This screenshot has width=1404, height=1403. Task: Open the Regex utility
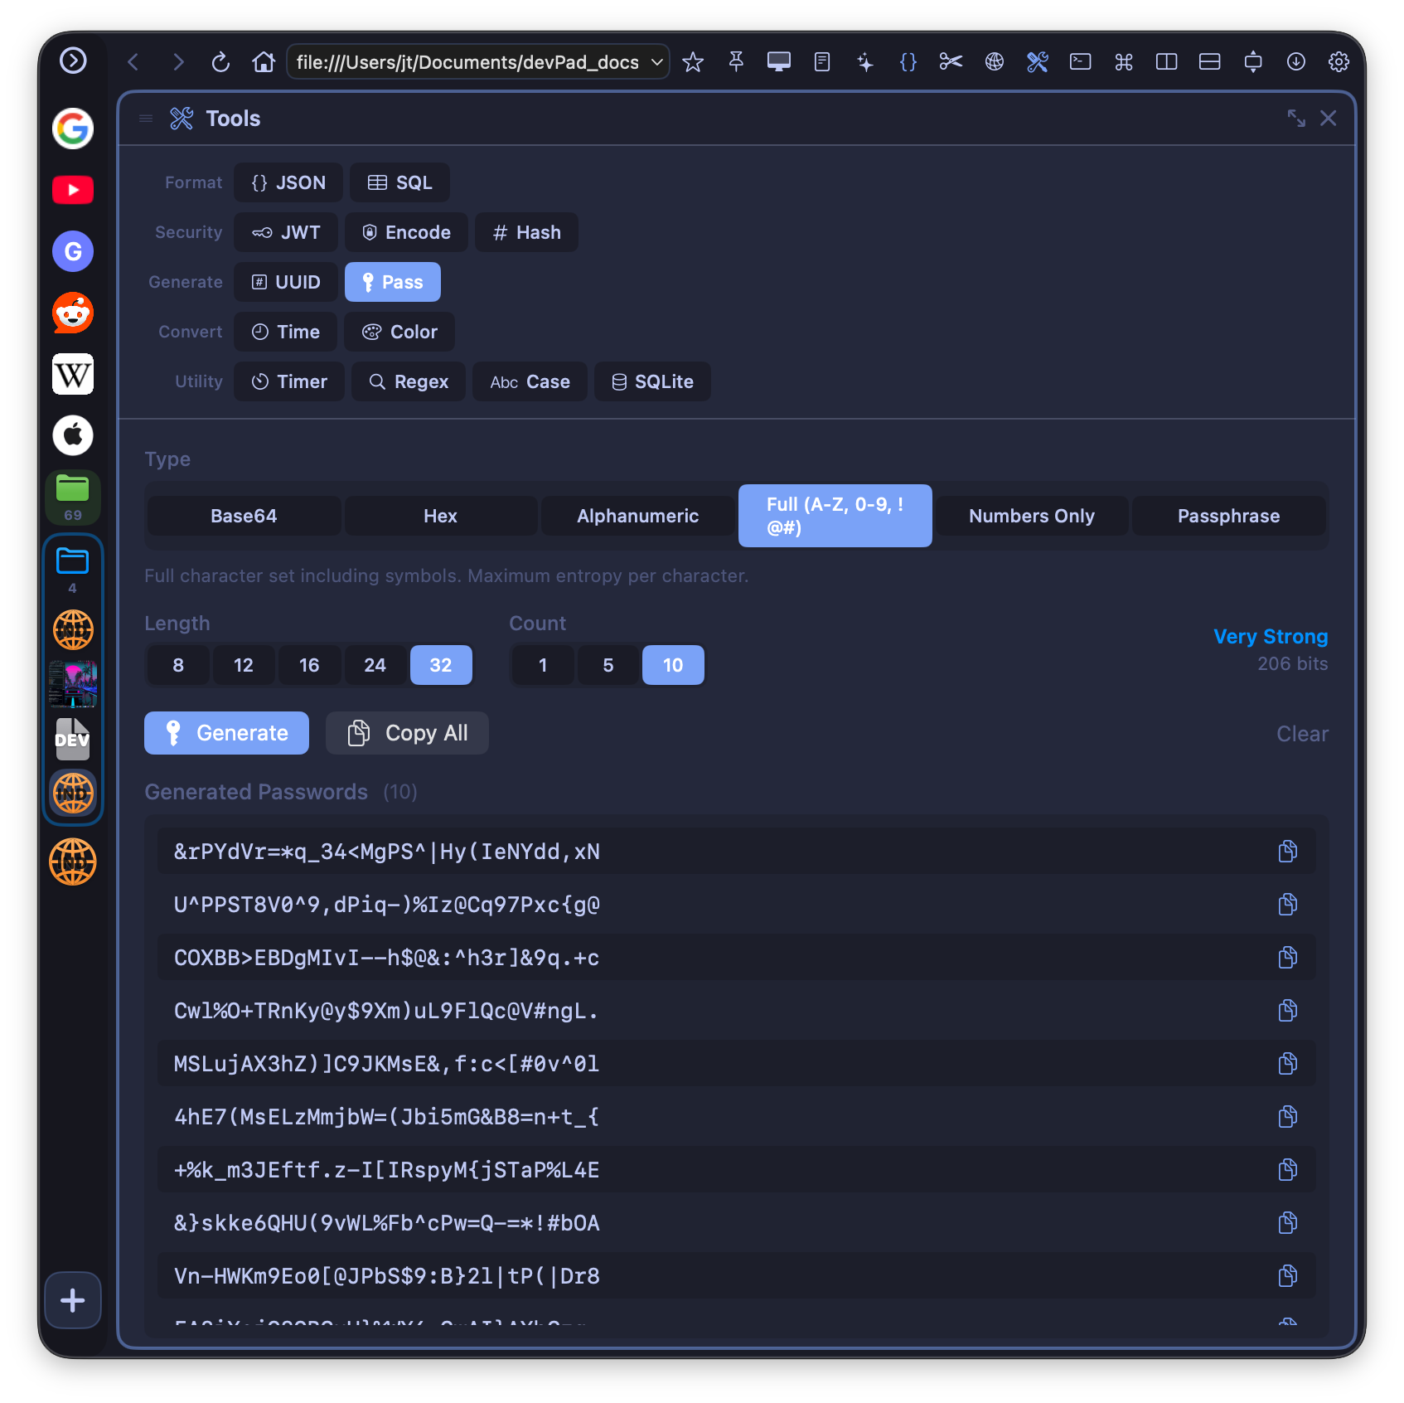tap(408, 381)
